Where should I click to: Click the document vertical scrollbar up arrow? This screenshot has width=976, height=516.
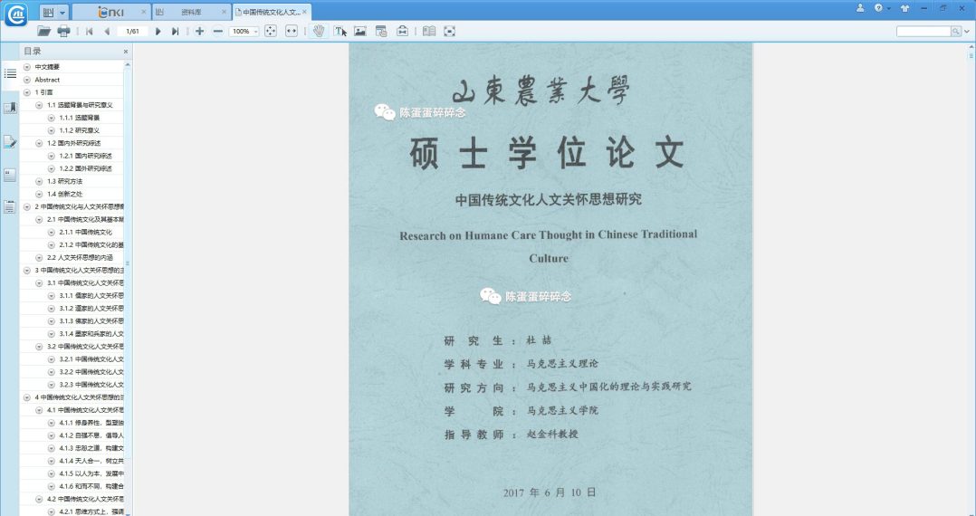click(x=971, y=47)
